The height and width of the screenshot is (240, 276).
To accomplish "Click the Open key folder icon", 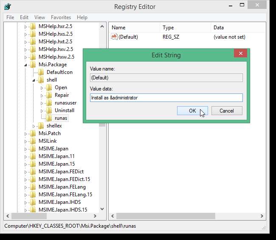I will pyautogui.click(x=49, y=88).
